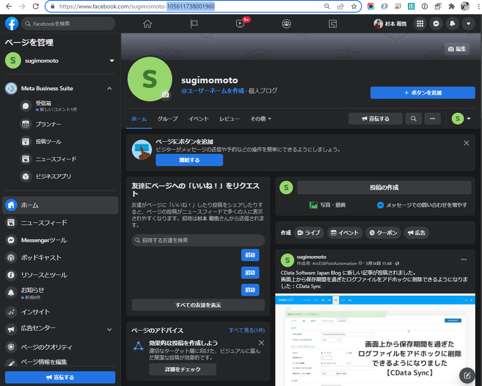Open the Messenger icon in top bar
Viewport: 482px width, 386px height.
pos(436,24)
